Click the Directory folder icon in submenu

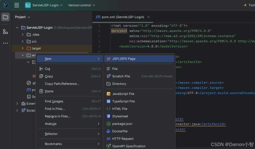click(109, 84)
